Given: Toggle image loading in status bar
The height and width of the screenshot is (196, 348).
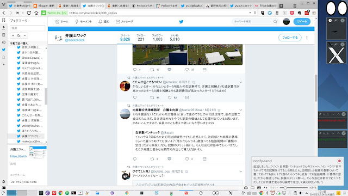Looking at the screenshot, I should (x=259, y=188).
